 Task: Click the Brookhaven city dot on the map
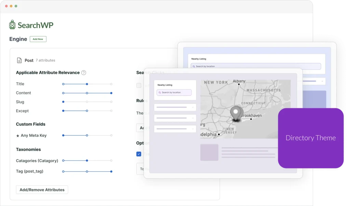tap(251, 119)
